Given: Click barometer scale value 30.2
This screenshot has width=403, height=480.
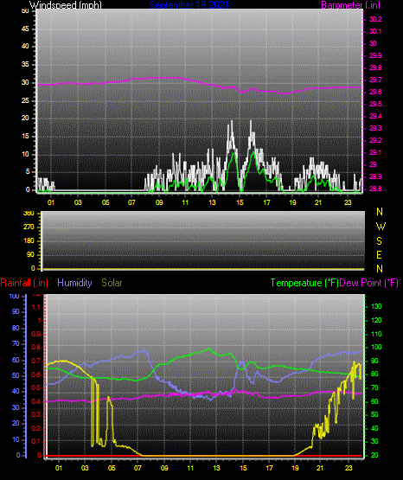Looking at the screenshot, I should (x=375, y=19).
